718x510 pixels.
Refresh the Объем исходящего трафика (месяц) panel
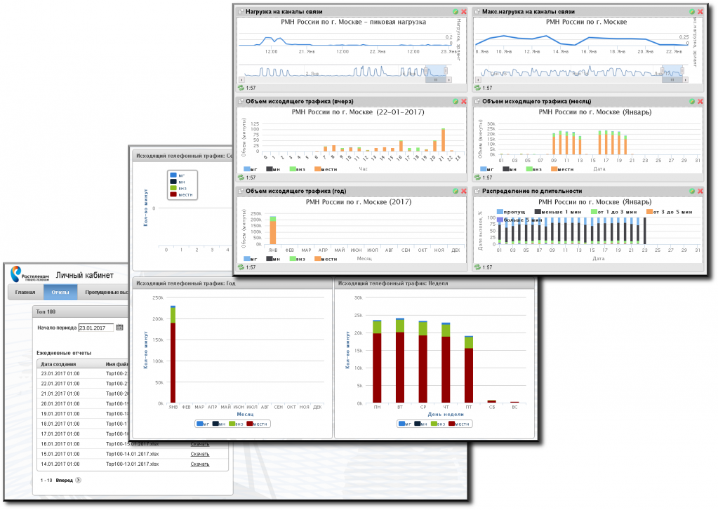coord(477,177)
